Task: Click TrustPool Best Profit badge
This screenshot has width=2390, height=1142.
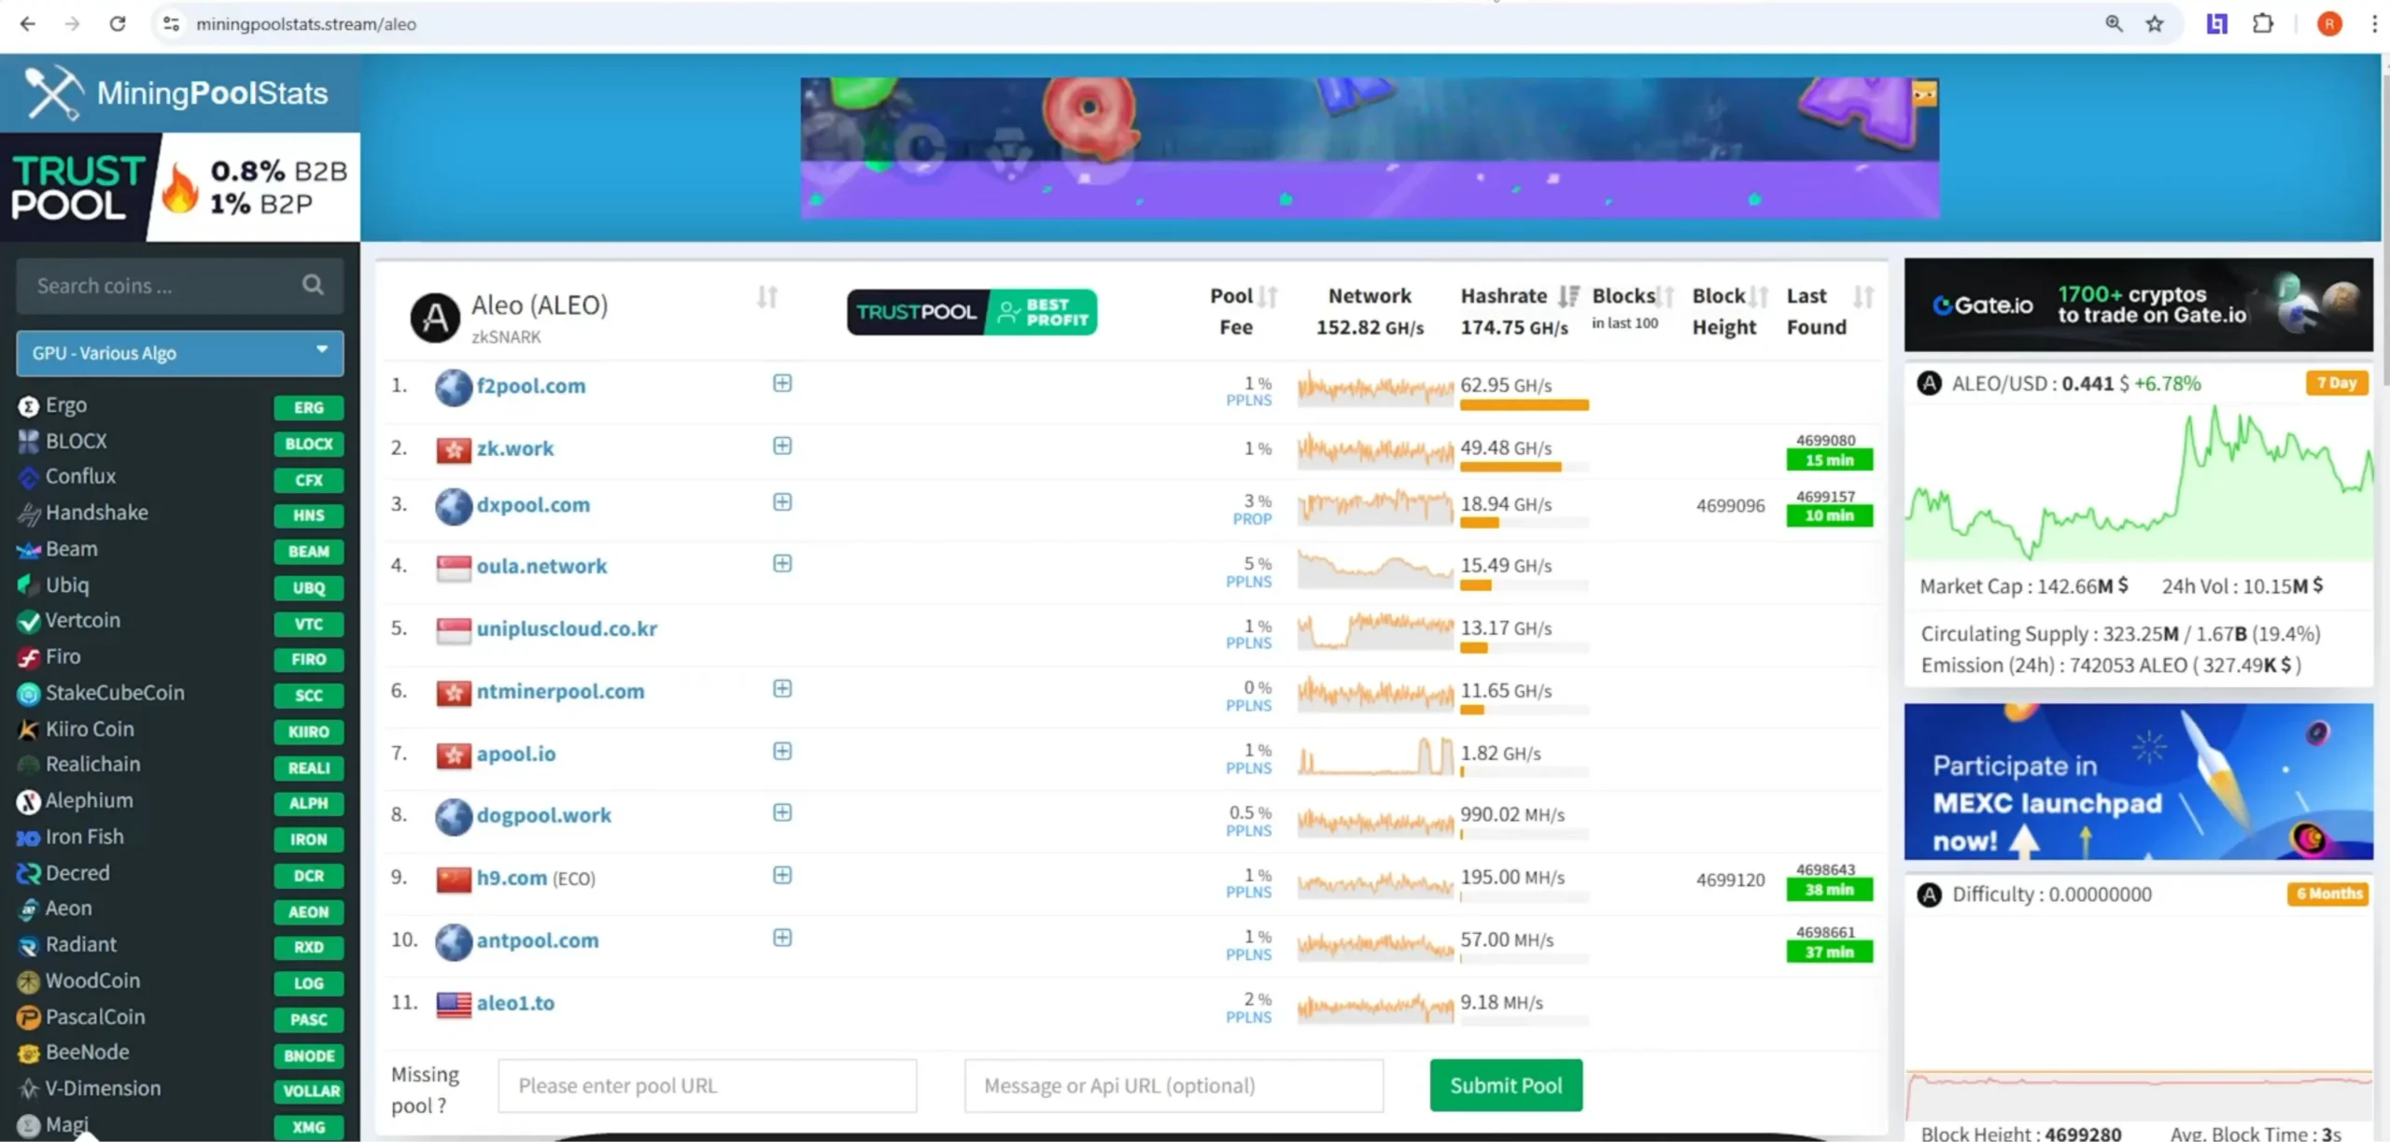Action: pos(972,312)
